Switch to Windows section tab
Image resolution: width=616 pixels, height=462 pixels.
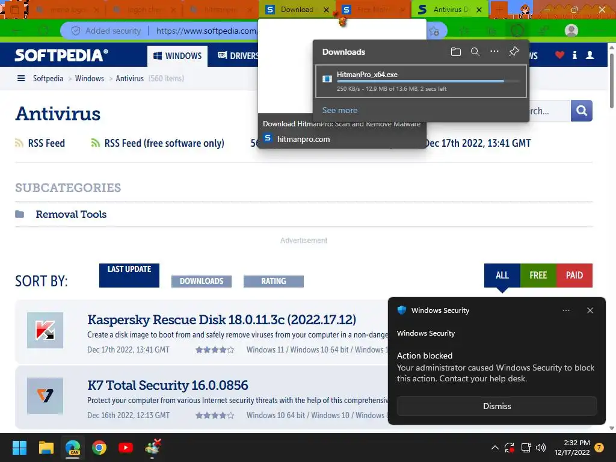[177, 56]
